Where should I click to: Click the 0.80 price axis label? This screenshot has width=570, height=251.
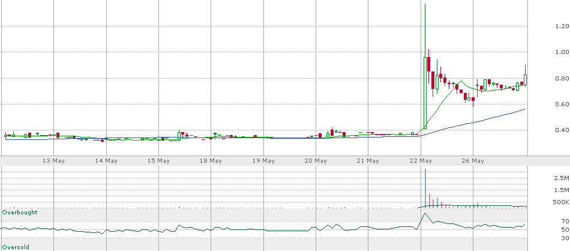point(562,78)
